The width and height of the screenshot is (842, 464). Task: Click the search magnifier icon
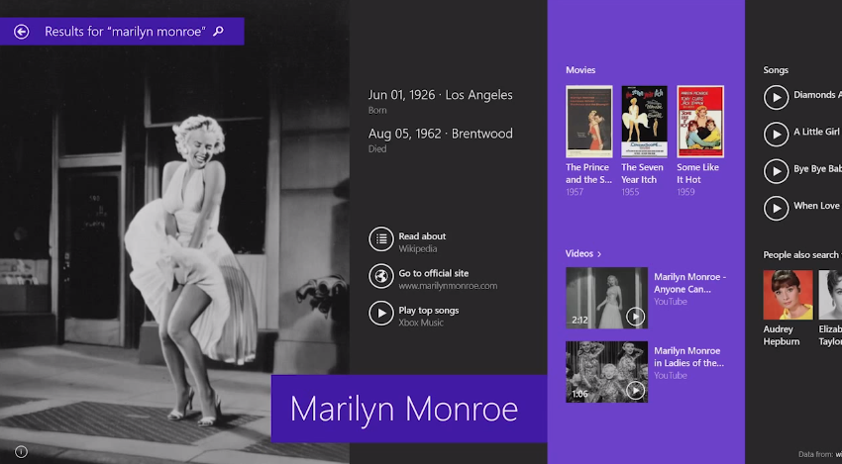219,32
